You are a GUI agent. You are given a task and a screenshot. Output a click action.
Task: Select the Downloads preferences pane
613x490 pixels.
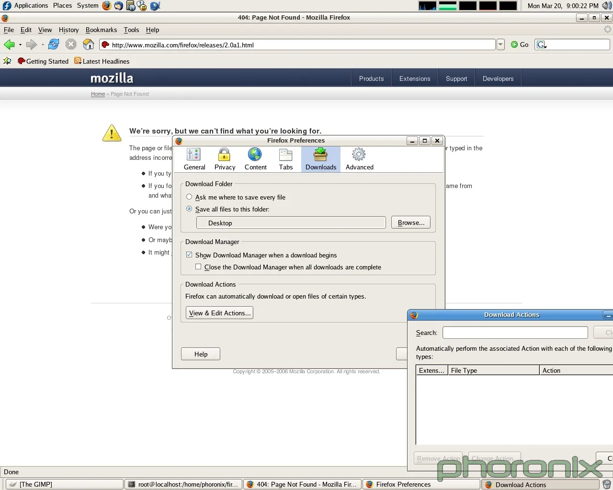point(321,159)
